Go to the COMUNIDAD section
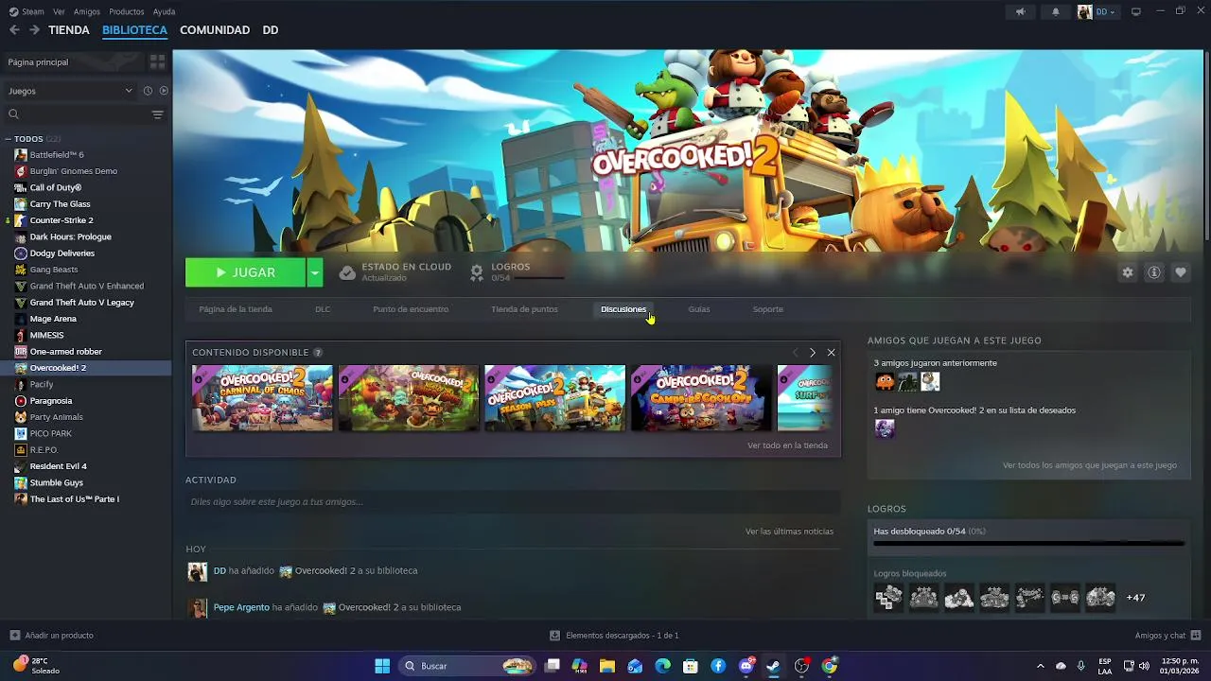This screenshot has width=1211, height=681. (x=215, y=30)
